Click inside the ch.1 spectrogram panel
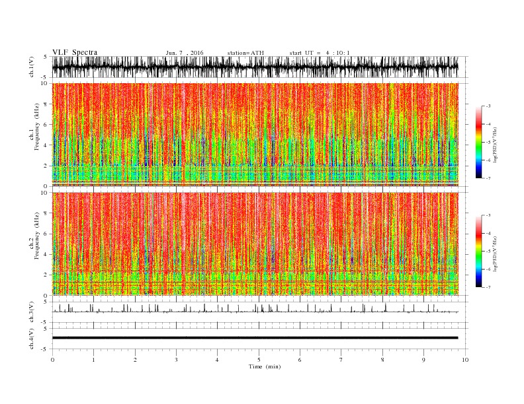 pyautogui.click(x=255, y=135)
